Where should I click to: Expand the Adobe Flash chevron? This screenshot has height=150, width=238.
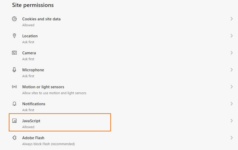point(231,138)
